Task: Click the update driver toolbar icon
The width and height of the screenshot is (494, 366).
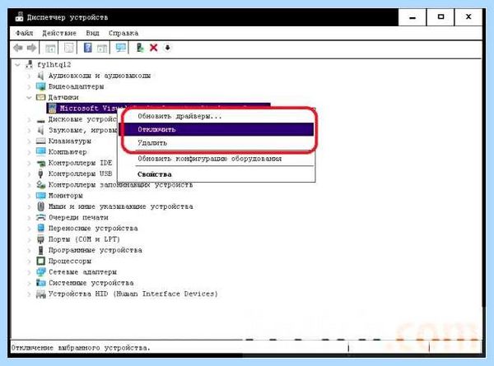Action: point(140,48)
